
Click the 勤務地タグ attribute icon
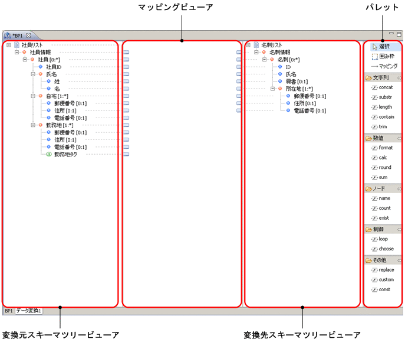point(49,154)
